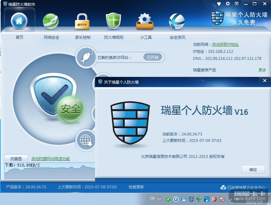271x205 pixels.
Task: Click blue round face tray icon
Action: point(184,199)
